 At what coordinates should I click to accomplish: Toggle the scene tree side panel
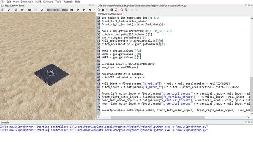(2, 10)
